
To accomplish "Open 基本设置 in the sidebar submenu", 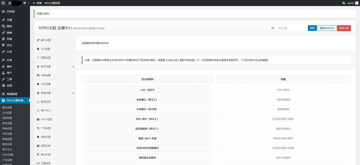I will [x=7, y=107].
